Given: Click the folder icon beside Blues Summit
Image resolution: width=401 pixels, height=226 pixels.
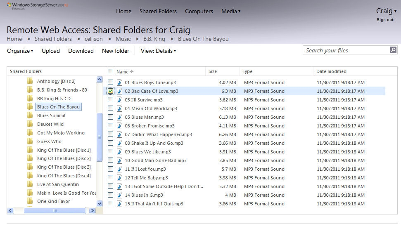Looking at the screenshot, I should [30, 115].
